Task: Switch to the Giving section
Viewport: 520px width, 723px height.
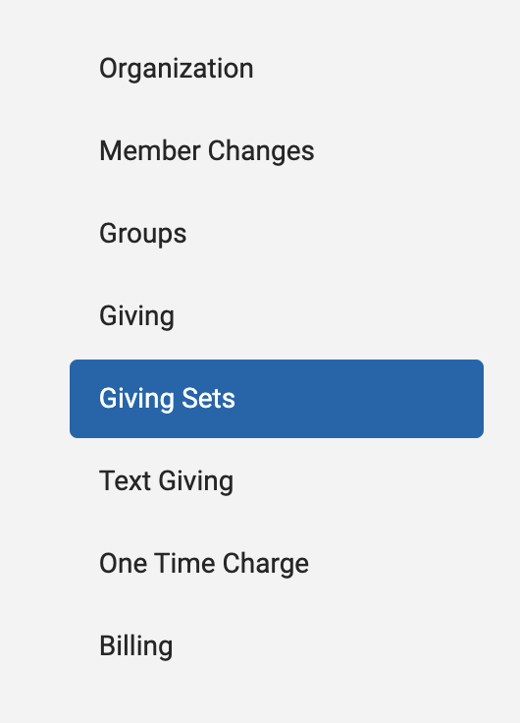Action: pyautogui.click(x=277, y=316)
